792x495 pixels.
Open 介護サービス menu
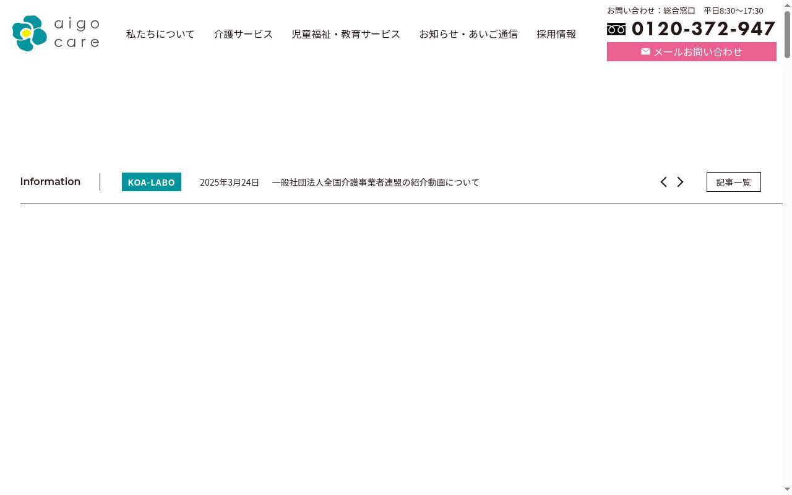pos(243,34)
